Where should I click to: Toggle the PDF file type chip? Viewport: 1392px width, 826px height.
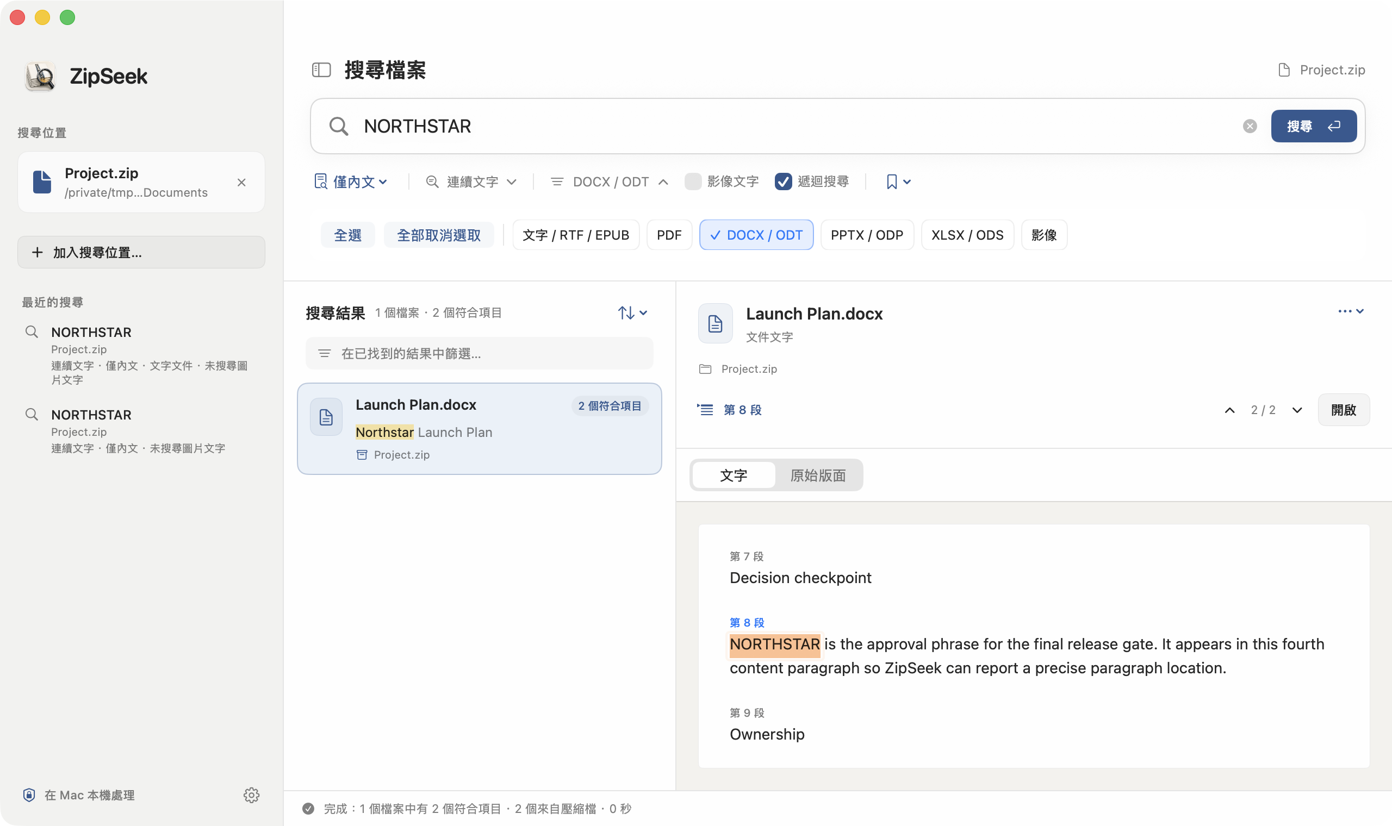[x=669, y=235]
